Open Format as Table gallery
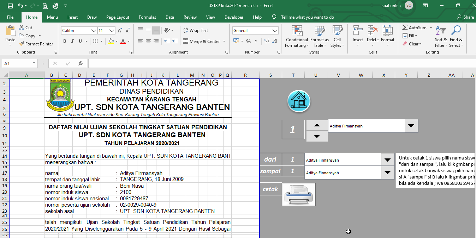This screenshot has width=476, height=238. tap(319, 36)
